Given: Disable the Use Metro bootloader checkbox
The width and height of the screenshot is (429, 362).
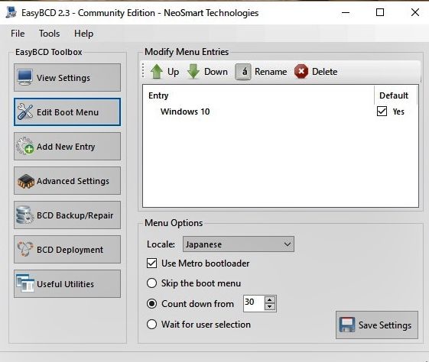Looking at the screenshot, I should (x=152, y=263).
